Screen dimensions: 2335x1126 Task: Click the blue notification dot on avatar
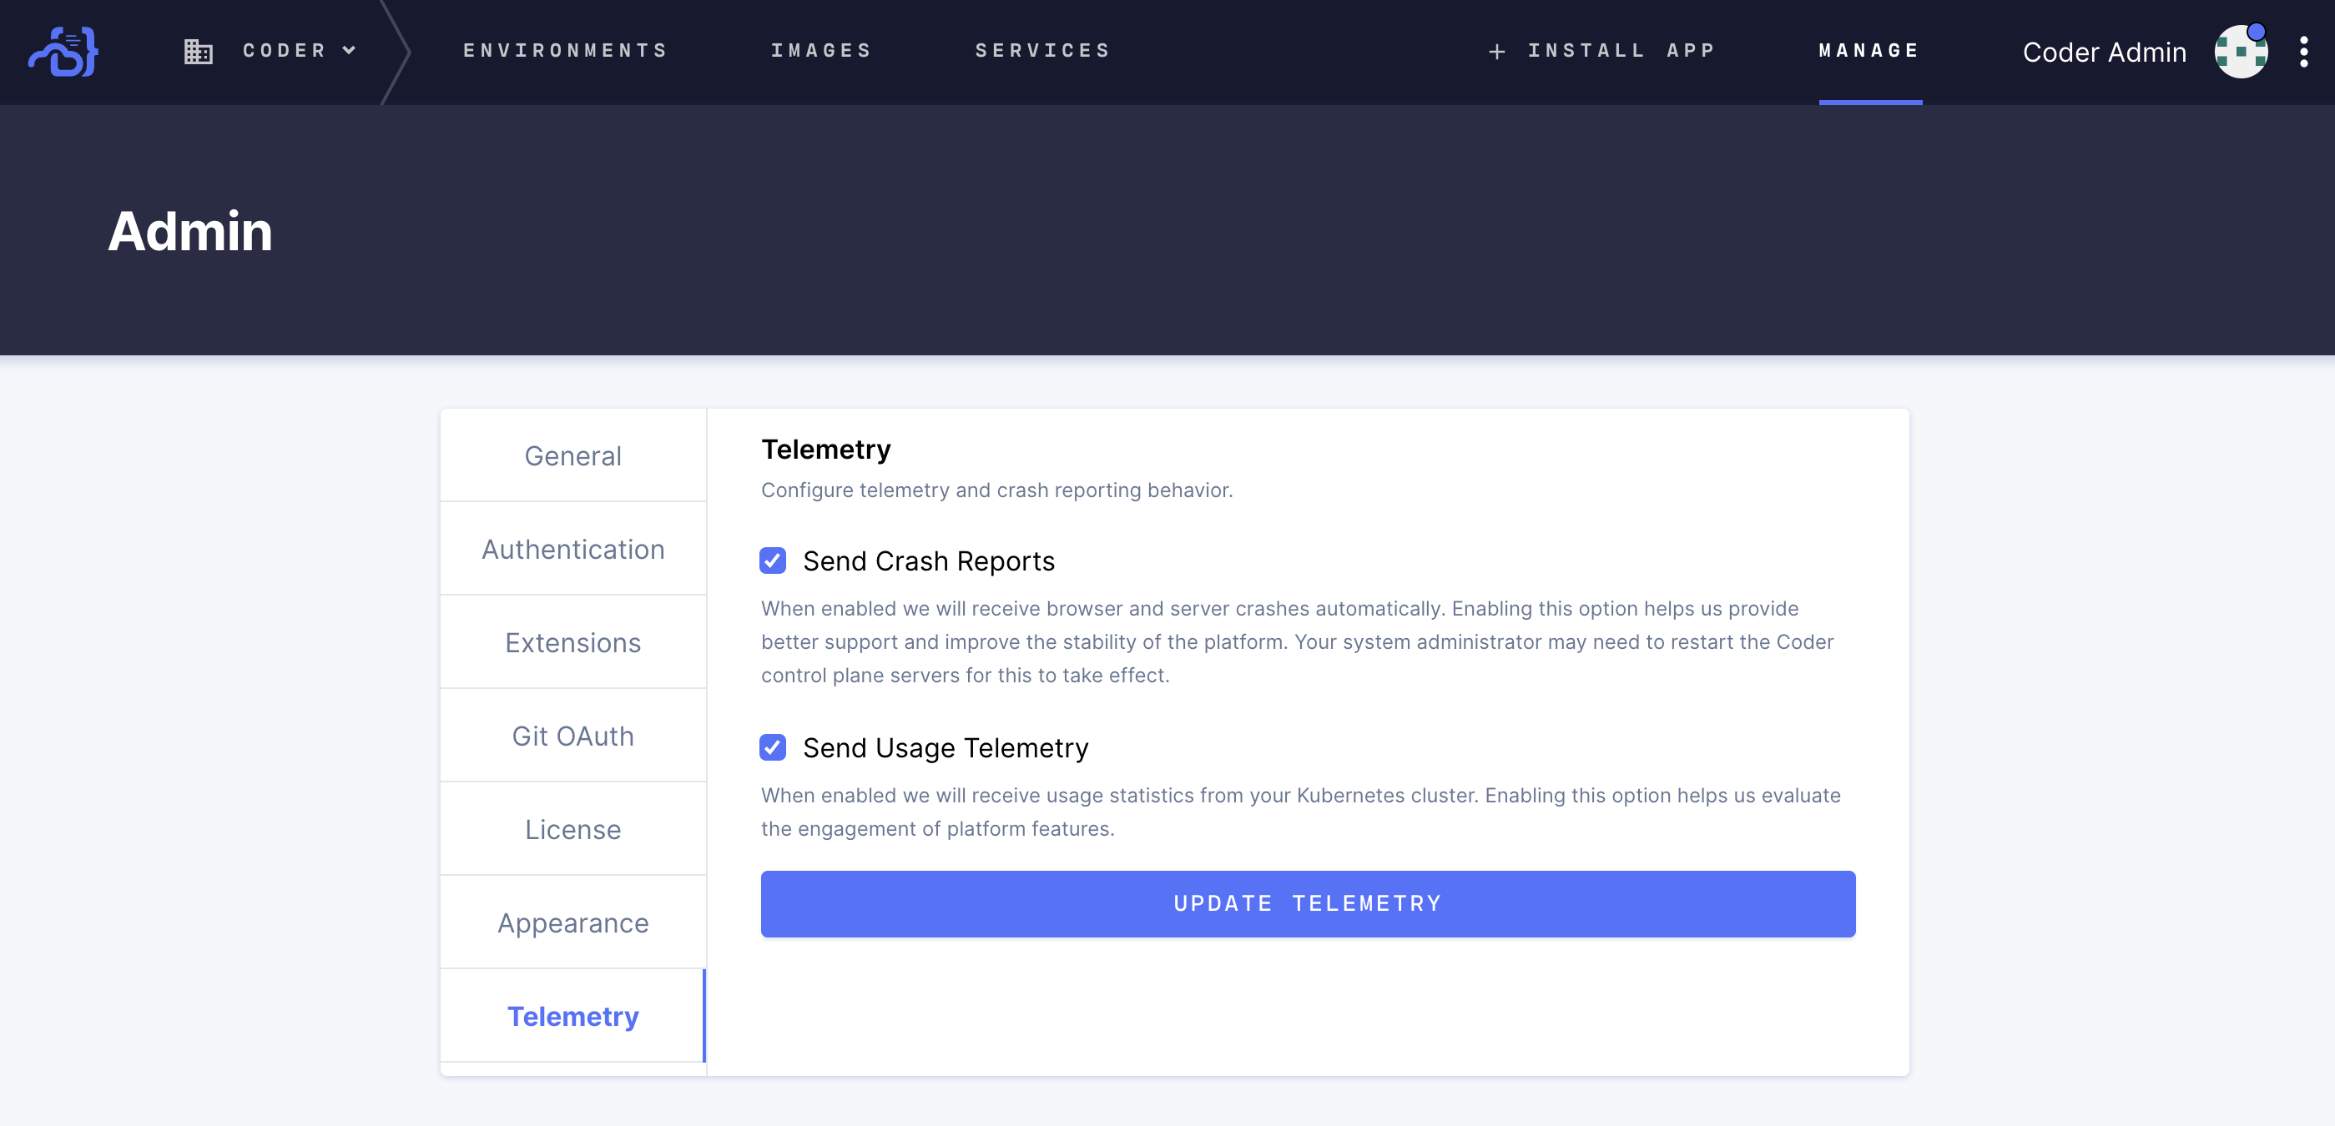(x=2257, y=32)
